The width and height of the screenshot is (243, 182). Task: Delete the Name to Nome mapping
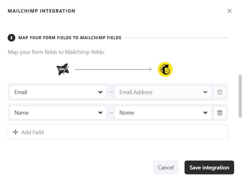point(219,113)
